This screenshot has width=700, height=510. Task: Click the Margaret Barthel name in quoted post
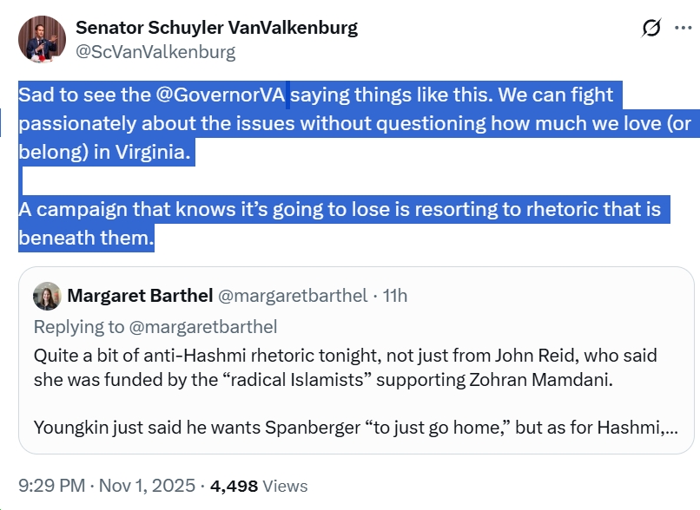point(140,296)
